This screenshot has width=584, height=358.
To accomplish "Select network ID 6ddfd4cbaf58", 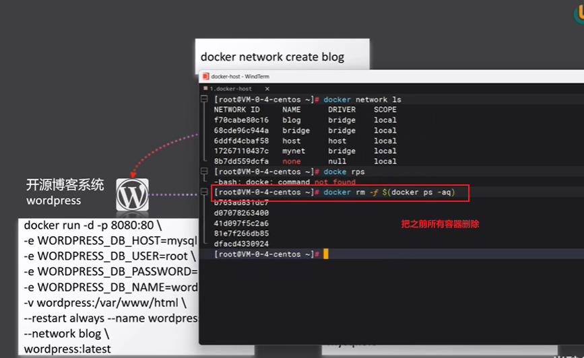I will click(x=241, y=141).
